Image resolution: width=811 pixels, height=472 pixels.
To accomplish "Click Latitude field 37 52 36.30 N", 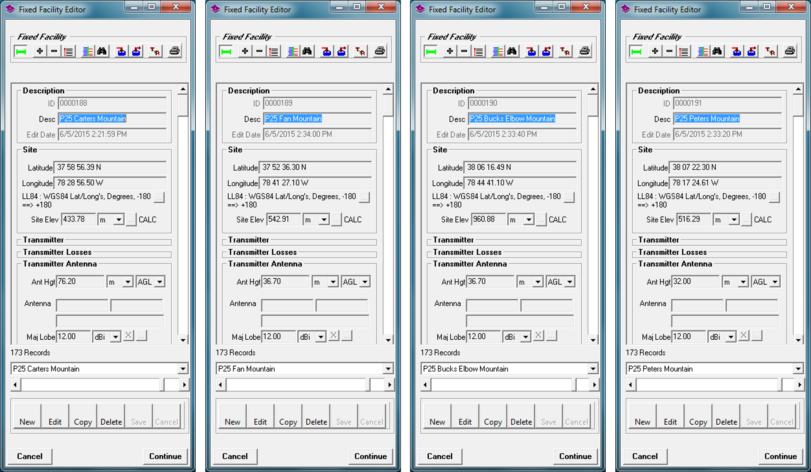I will [315, 167].
